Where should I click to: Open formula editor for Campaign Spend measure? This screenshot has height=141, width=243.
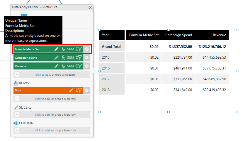(63, 58)
